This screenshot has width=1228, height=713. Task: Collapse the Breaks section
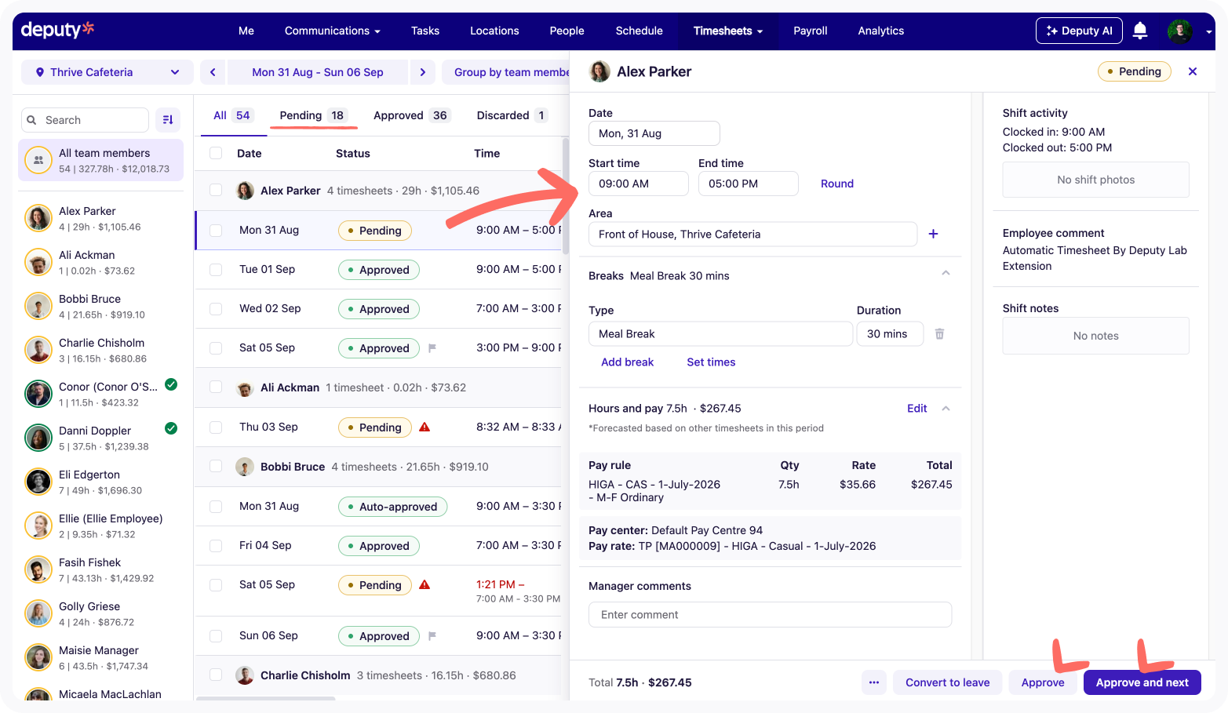(x=946, y=273)
